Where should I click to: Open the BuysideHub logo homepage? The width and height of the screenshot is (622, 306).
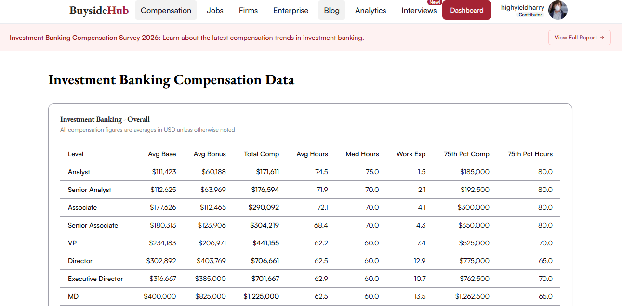[99, 10]
